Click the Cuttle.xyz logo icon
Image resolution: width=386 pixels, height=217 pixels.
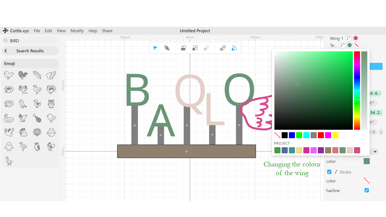pos(5,30)
